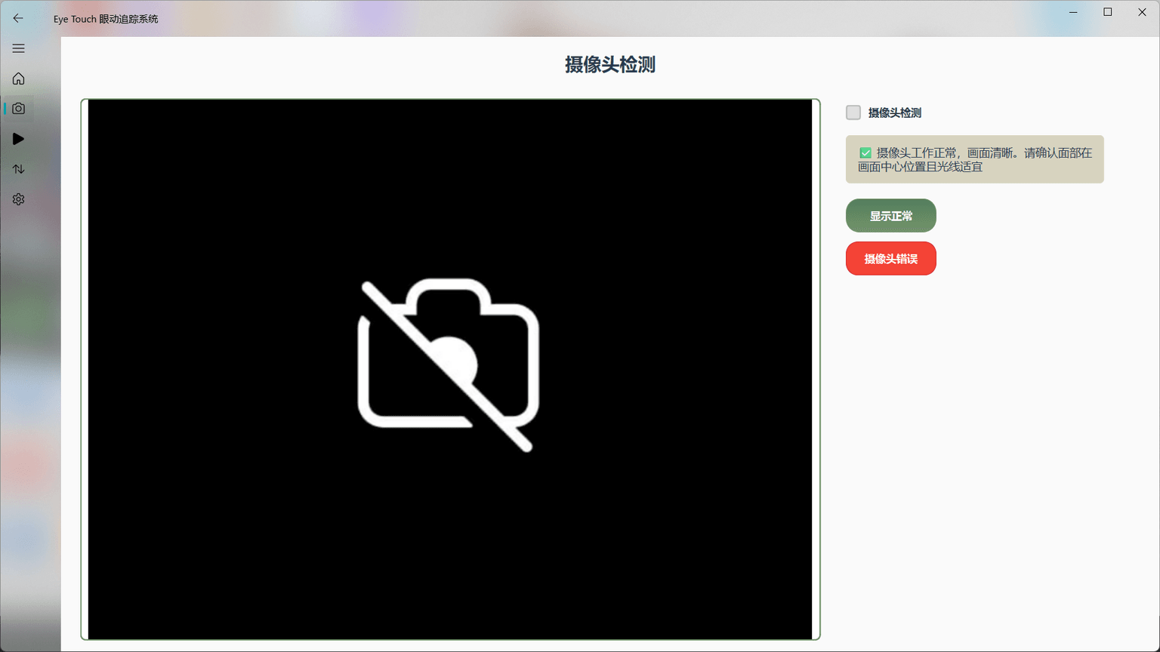The image size is (1160, 652).
Task: Open the up-down arrows transfer icon
Action: point(18,169)
